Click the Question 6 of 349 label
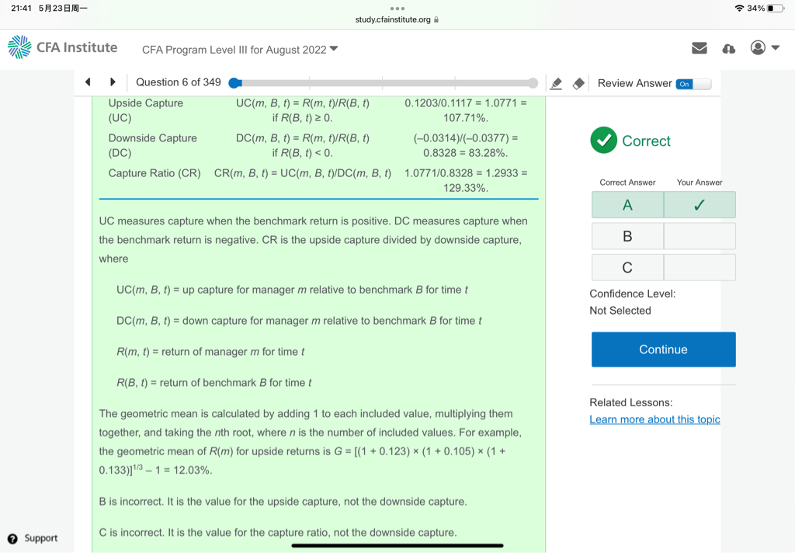Viewport: 795px width, 553px height. pos(178,82)
